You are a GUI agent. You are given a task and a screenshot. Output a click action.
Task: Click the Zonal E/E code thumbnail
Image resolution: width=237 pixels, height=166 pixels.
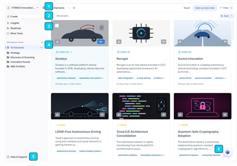click(141, 106)
